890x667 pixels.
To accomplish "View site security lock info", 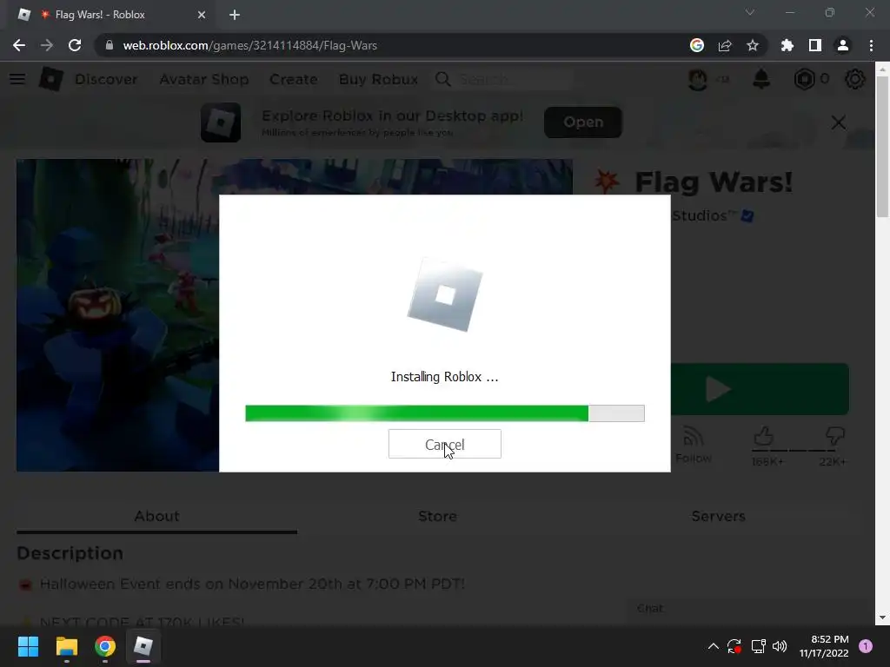I will click(x=109, y=45).
